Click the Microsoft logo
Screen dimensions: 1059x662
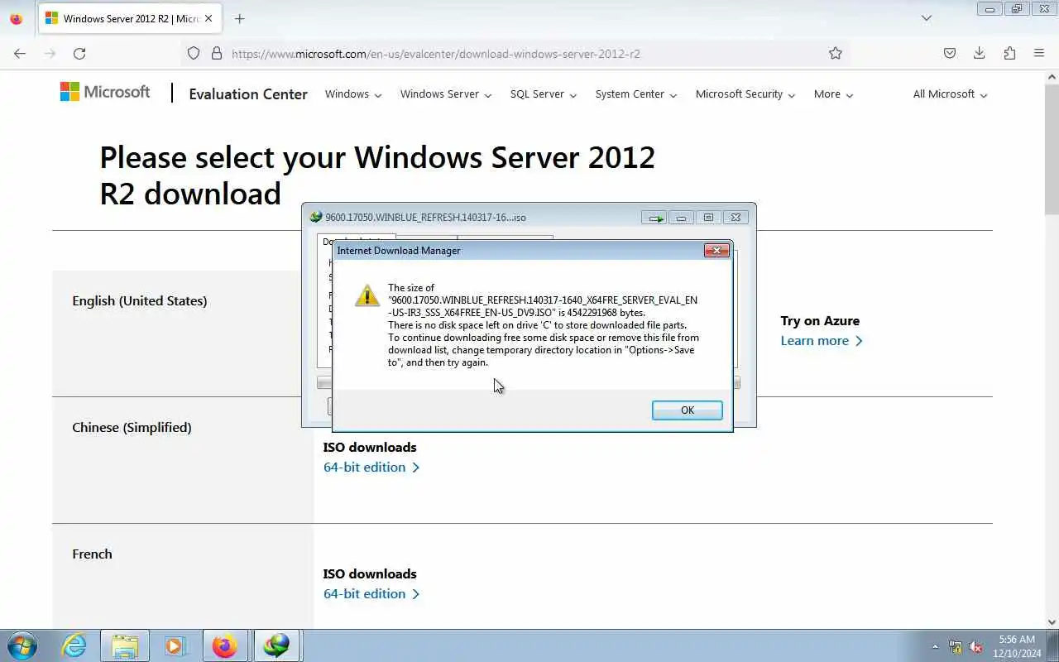[x=105, y=92]
